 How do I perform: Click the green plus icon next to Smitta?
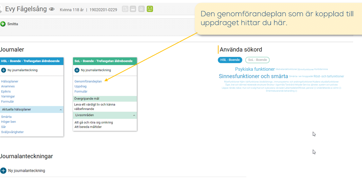(3, 24)
